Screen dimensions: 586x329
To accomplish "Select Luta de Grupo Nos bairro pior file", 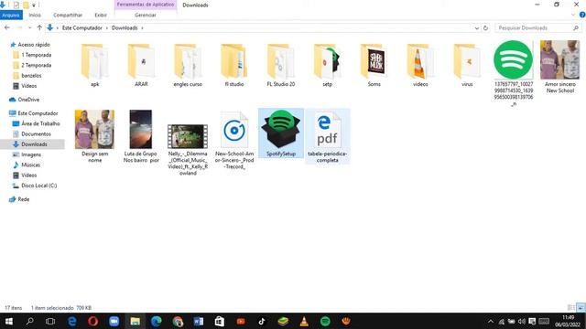I will [141, 136].
